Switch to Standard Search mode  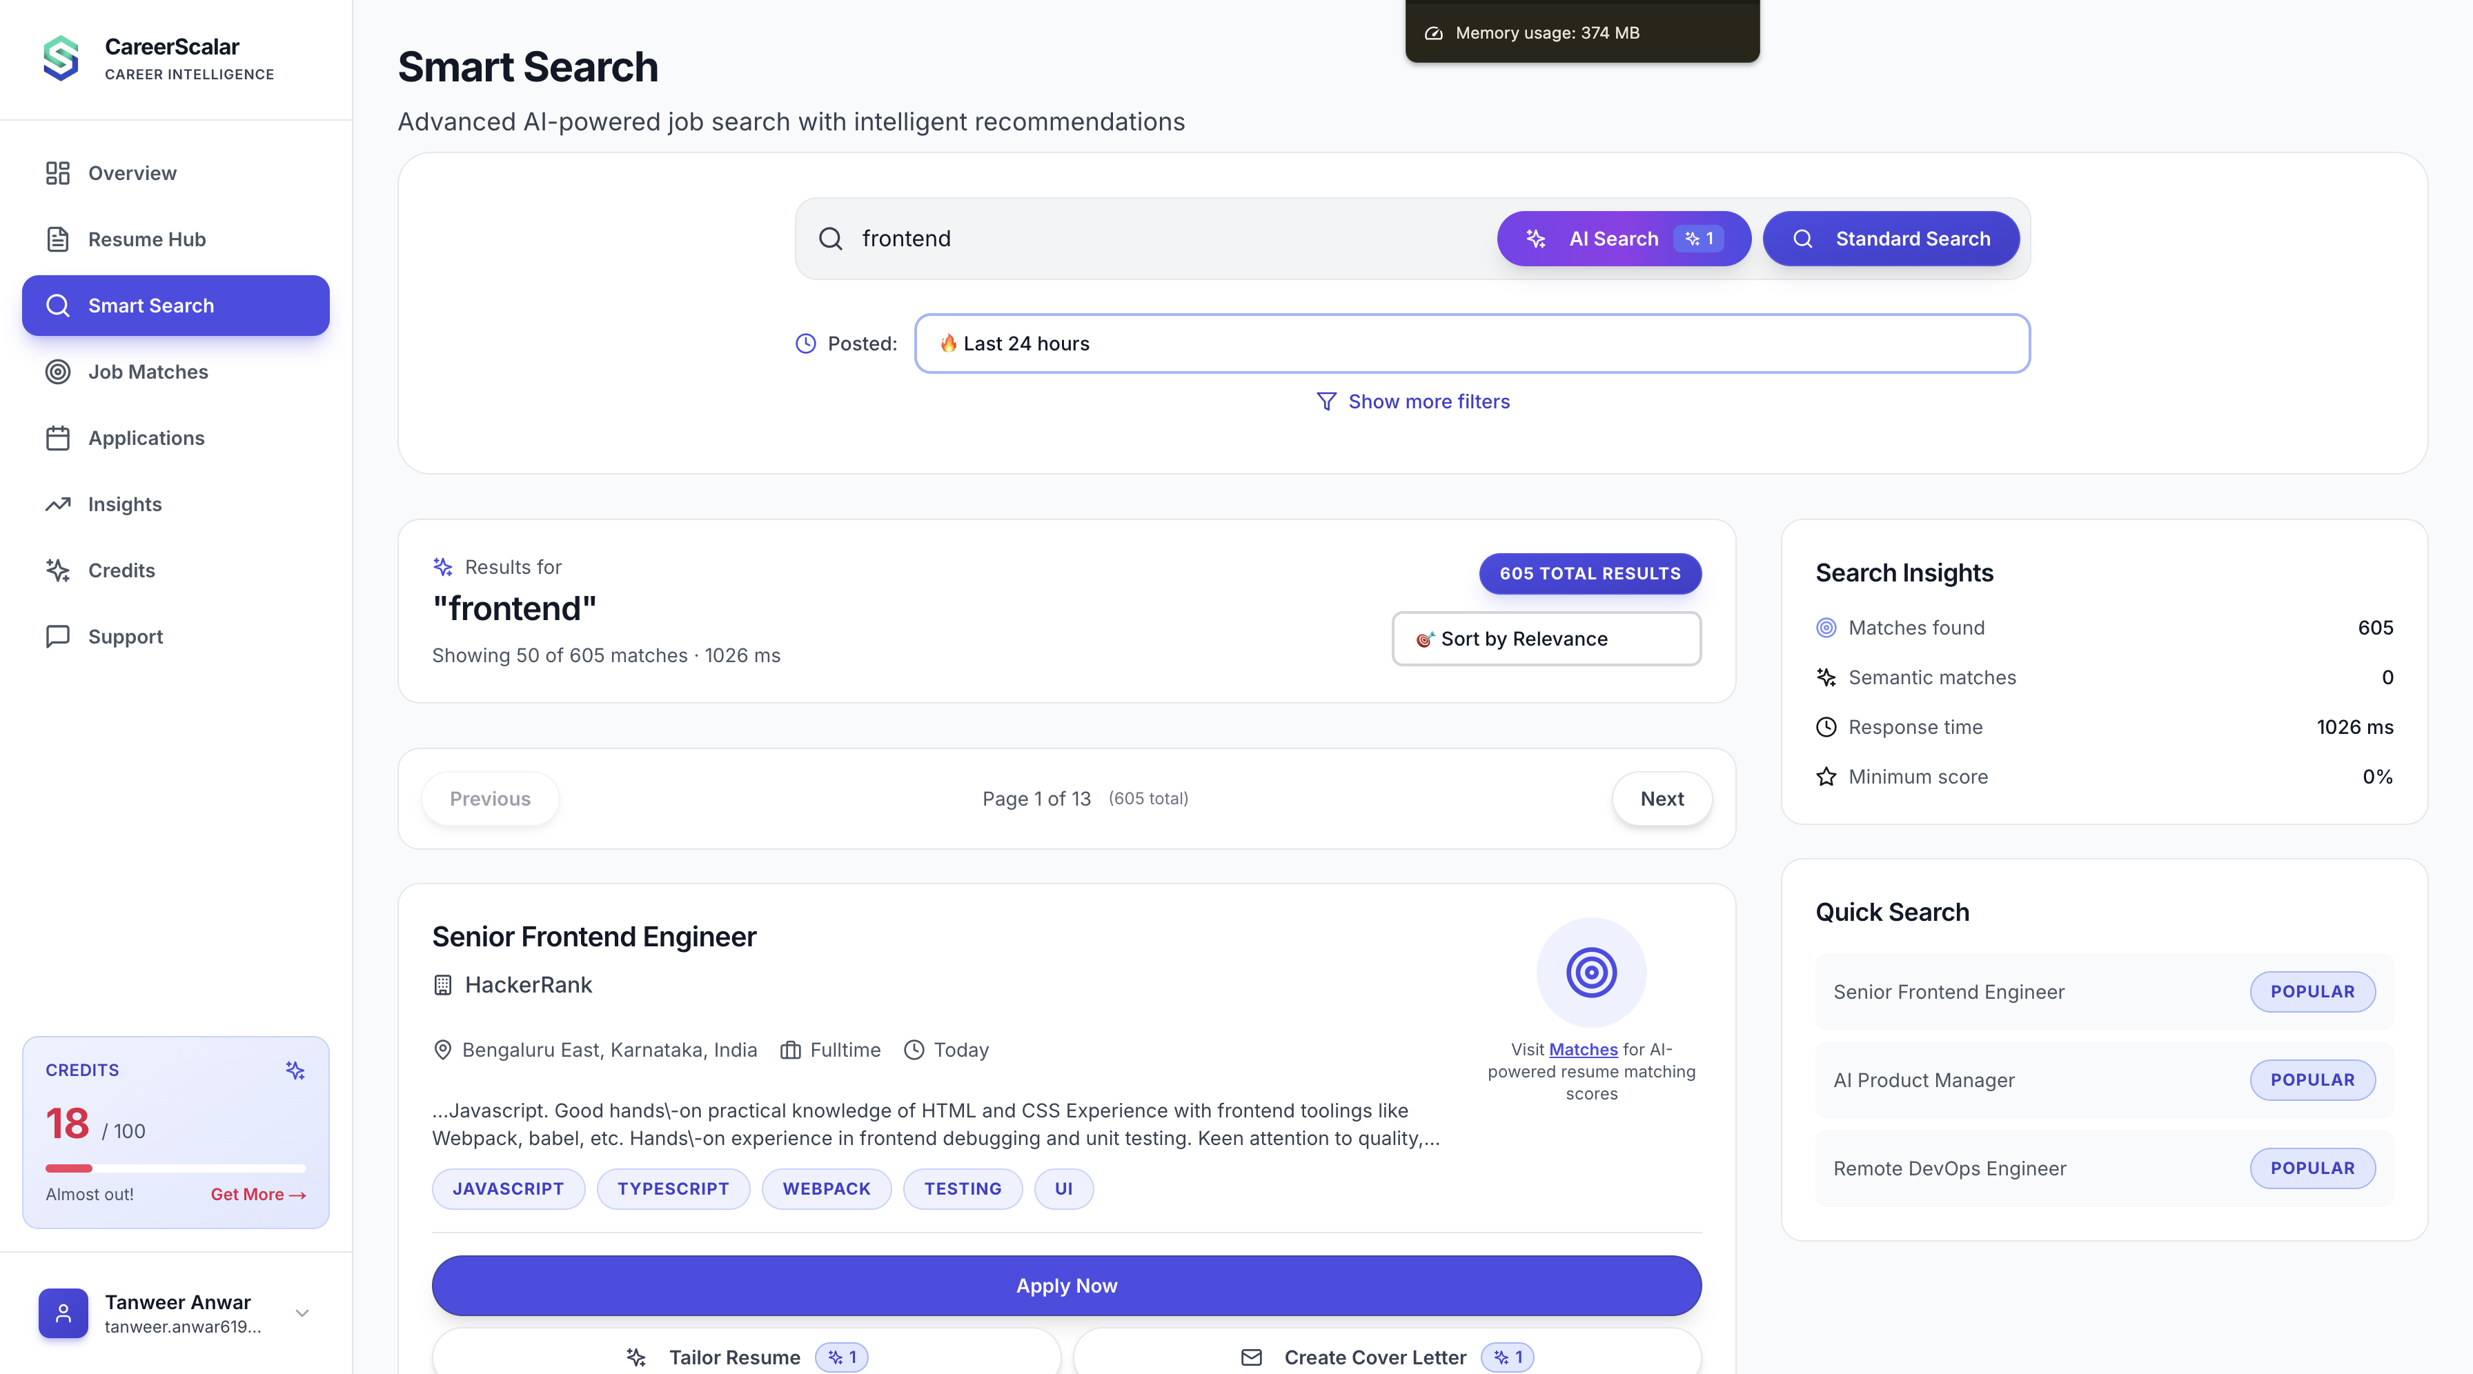pos(1891,239)
